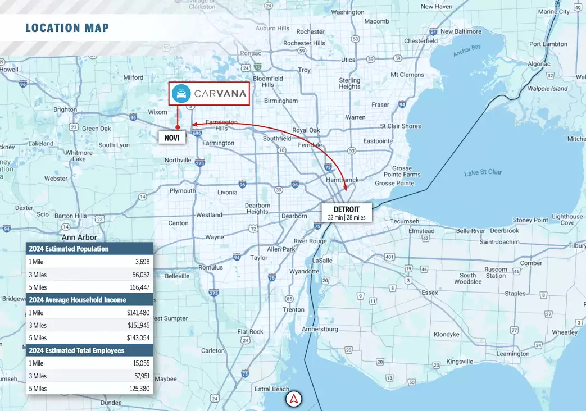Click the Bloomfield Hills map label

click(x=268, y=81)
